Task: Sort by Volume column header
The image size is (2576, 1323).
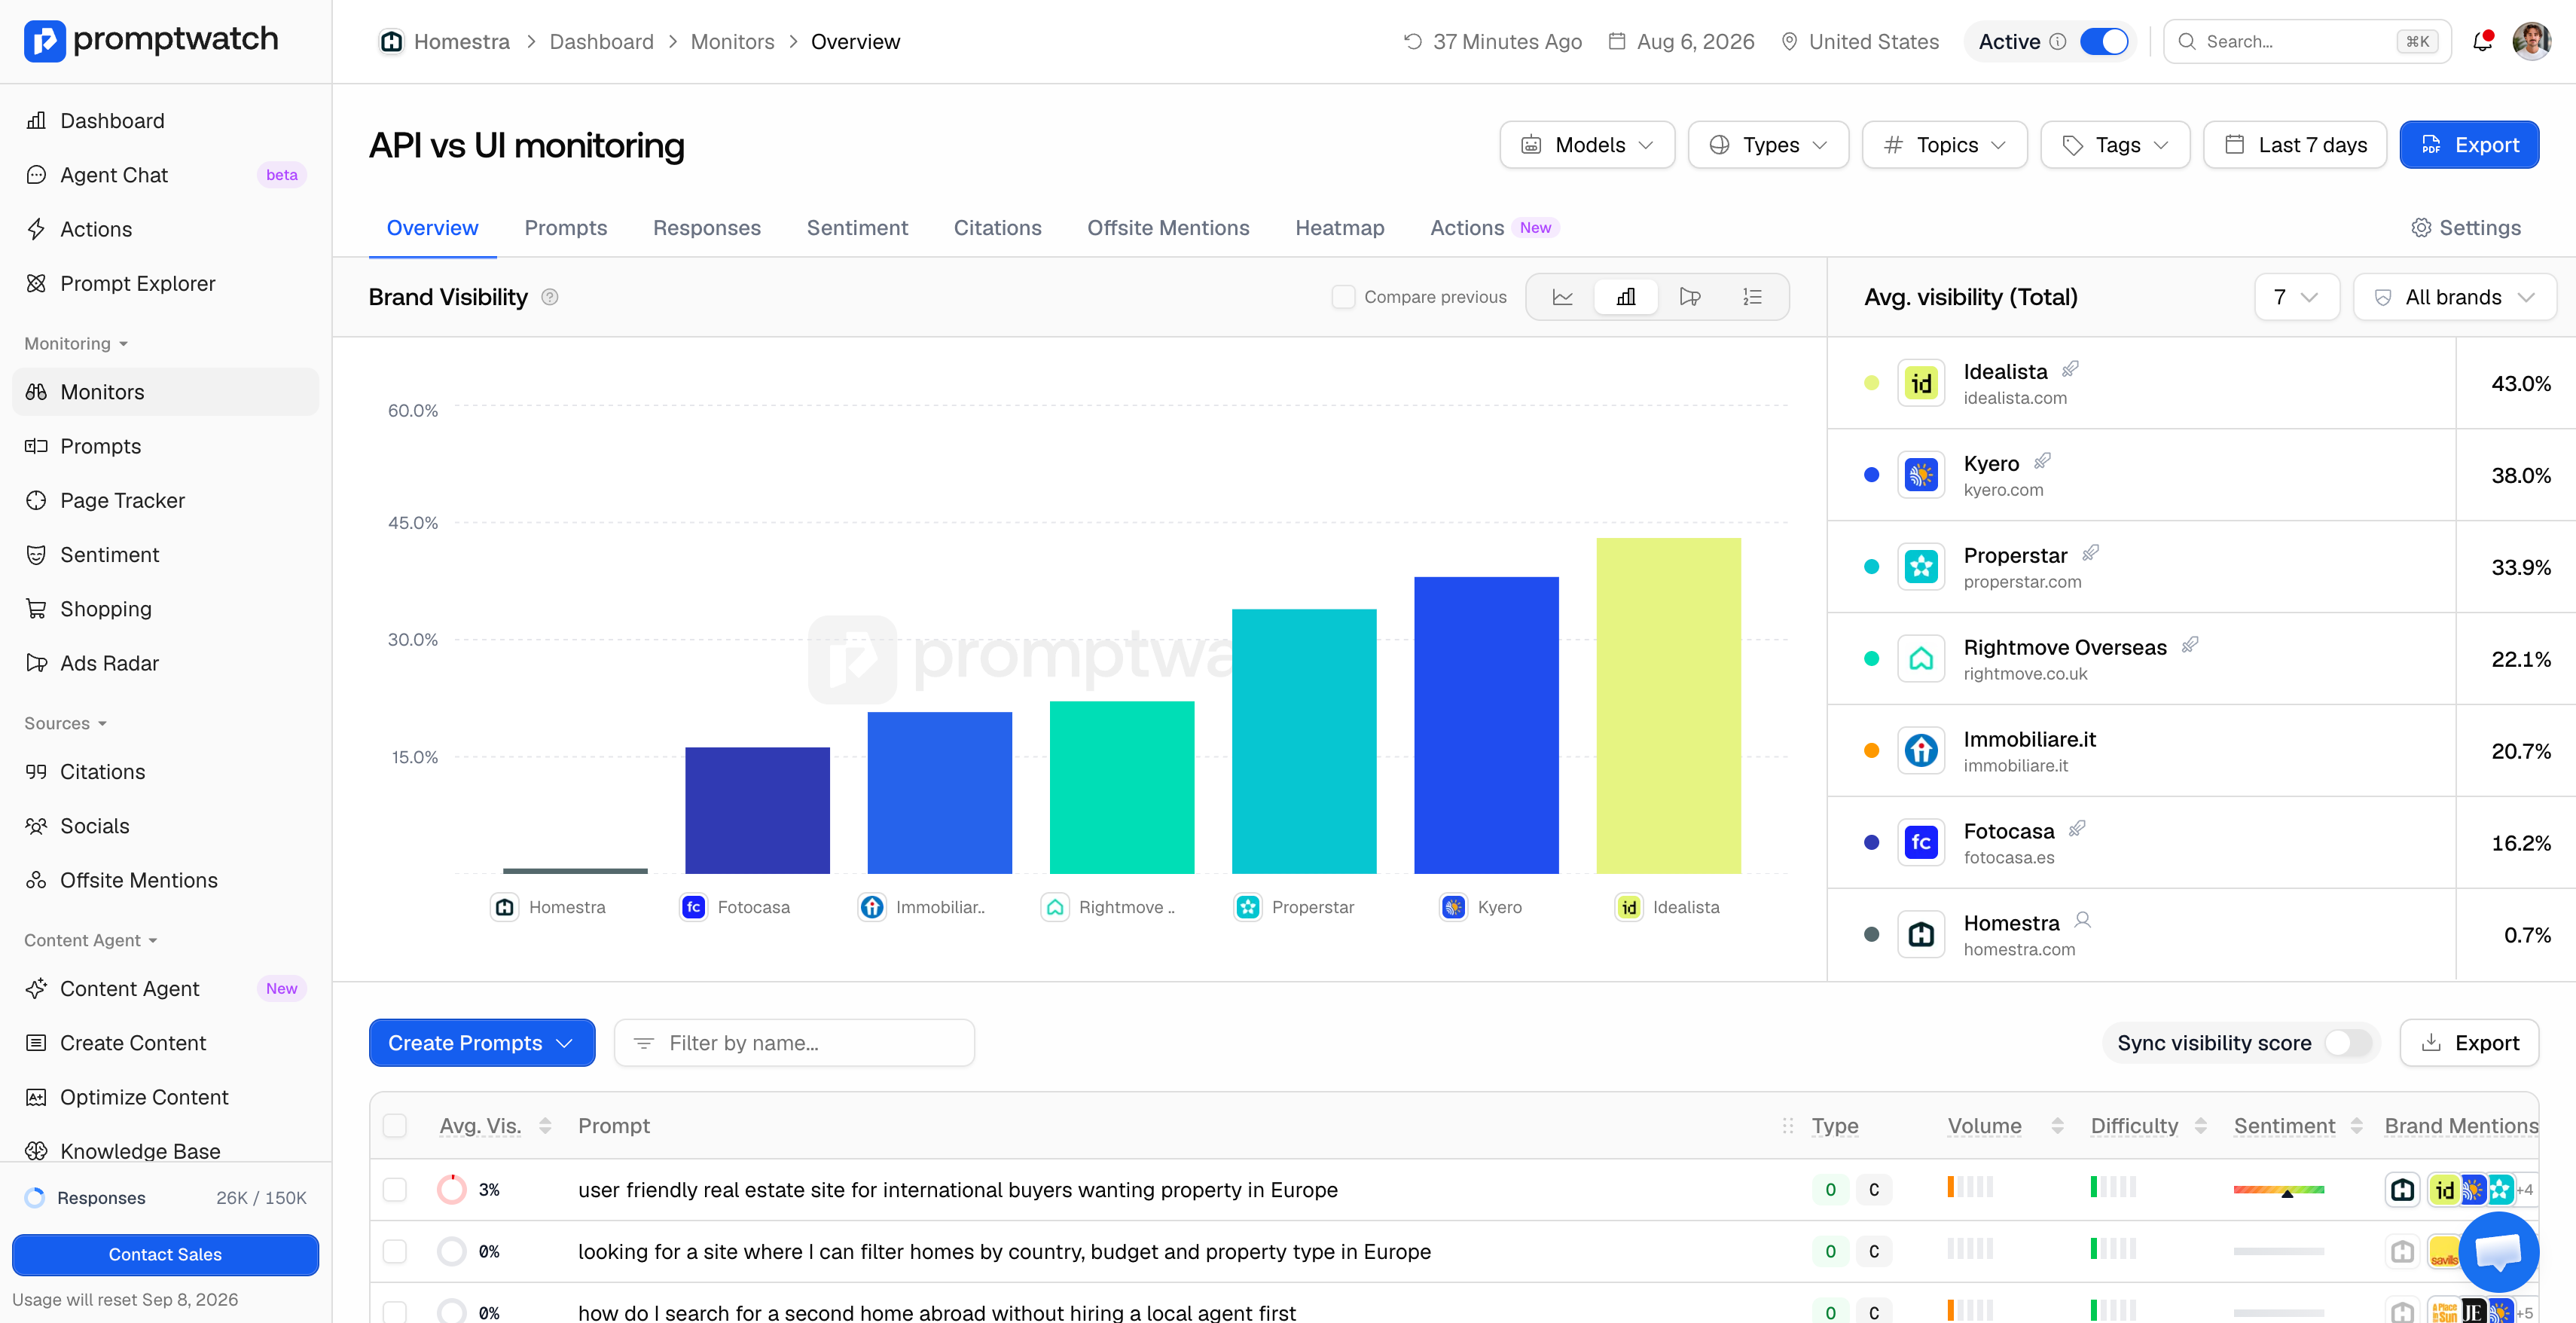Action: 2005,1126
